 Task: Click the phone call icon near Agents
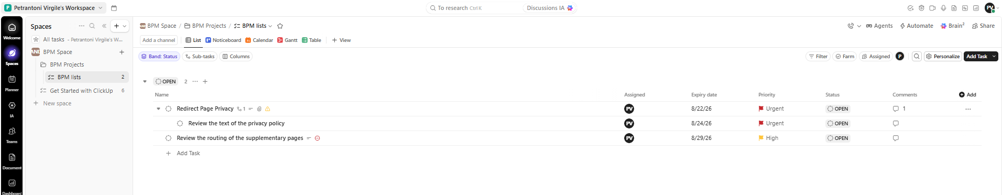pyautogui.click(x=850, y=26)
